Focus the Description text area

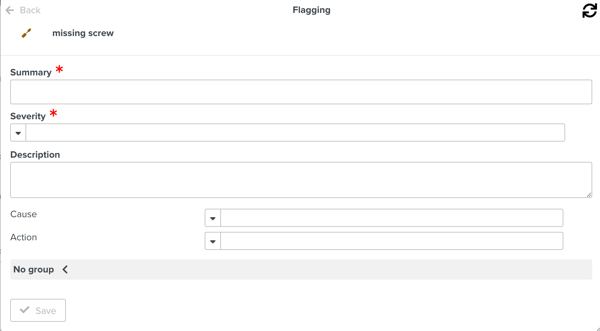pyautogui.click(x=301, y=180)
